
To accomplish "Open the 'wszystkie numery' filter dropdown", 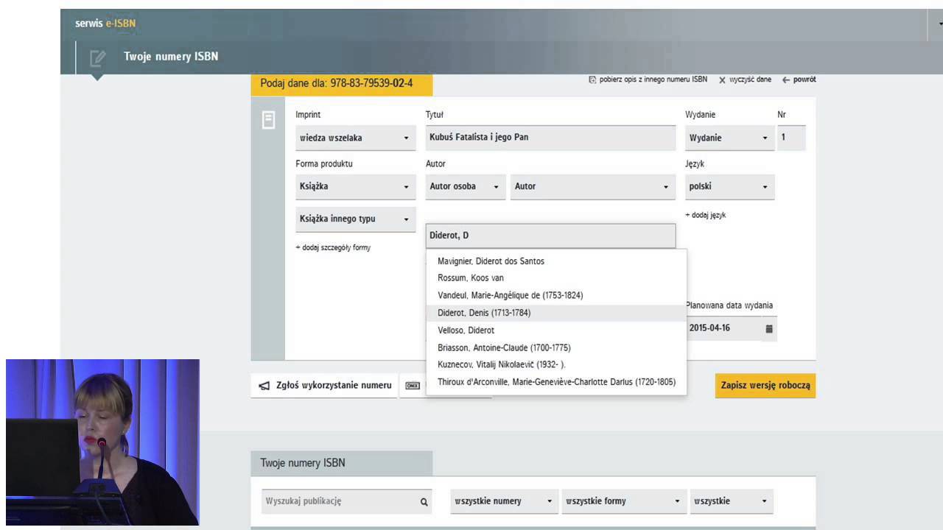I will point(504,501).
